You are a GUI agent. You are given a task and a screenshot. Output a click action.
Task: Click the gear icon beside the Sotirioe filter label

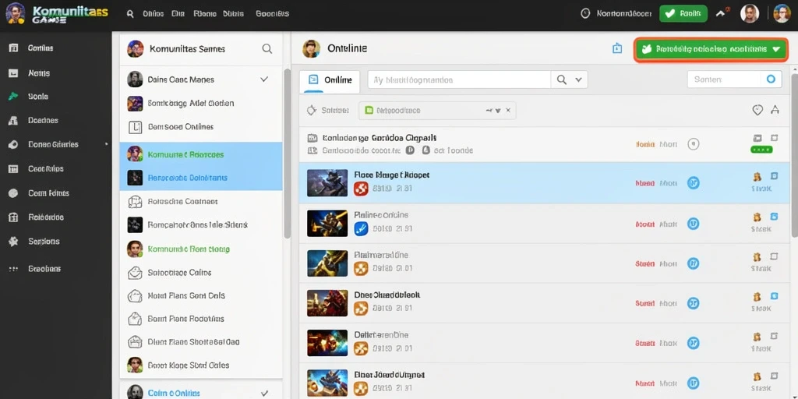pyautogui.click(x=312, y=110)
